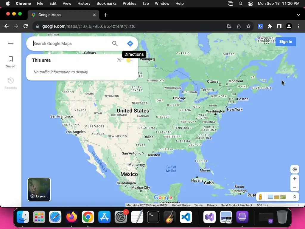Click the weather sun icon beside 75°
The height and width of the screenshot is (229, 305).
(x=129, y=60)
